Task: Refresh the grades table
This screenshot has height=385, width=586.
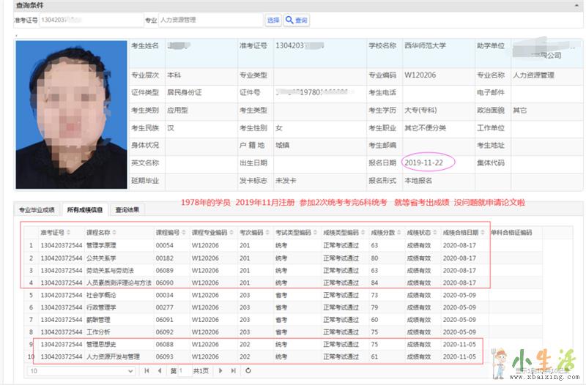Action: [x=248, y=371]
